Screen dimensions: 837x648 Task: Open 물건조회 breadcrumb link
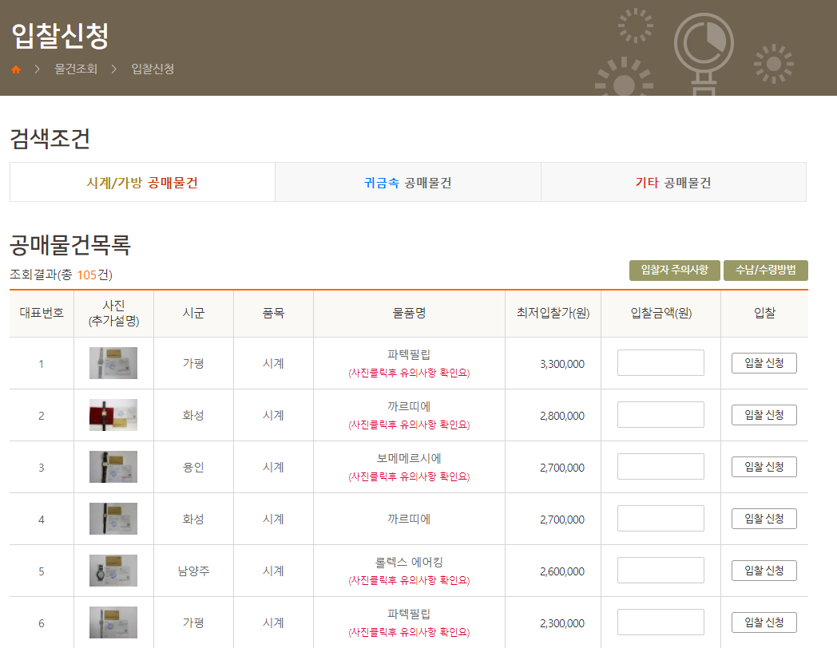[76, 69]
